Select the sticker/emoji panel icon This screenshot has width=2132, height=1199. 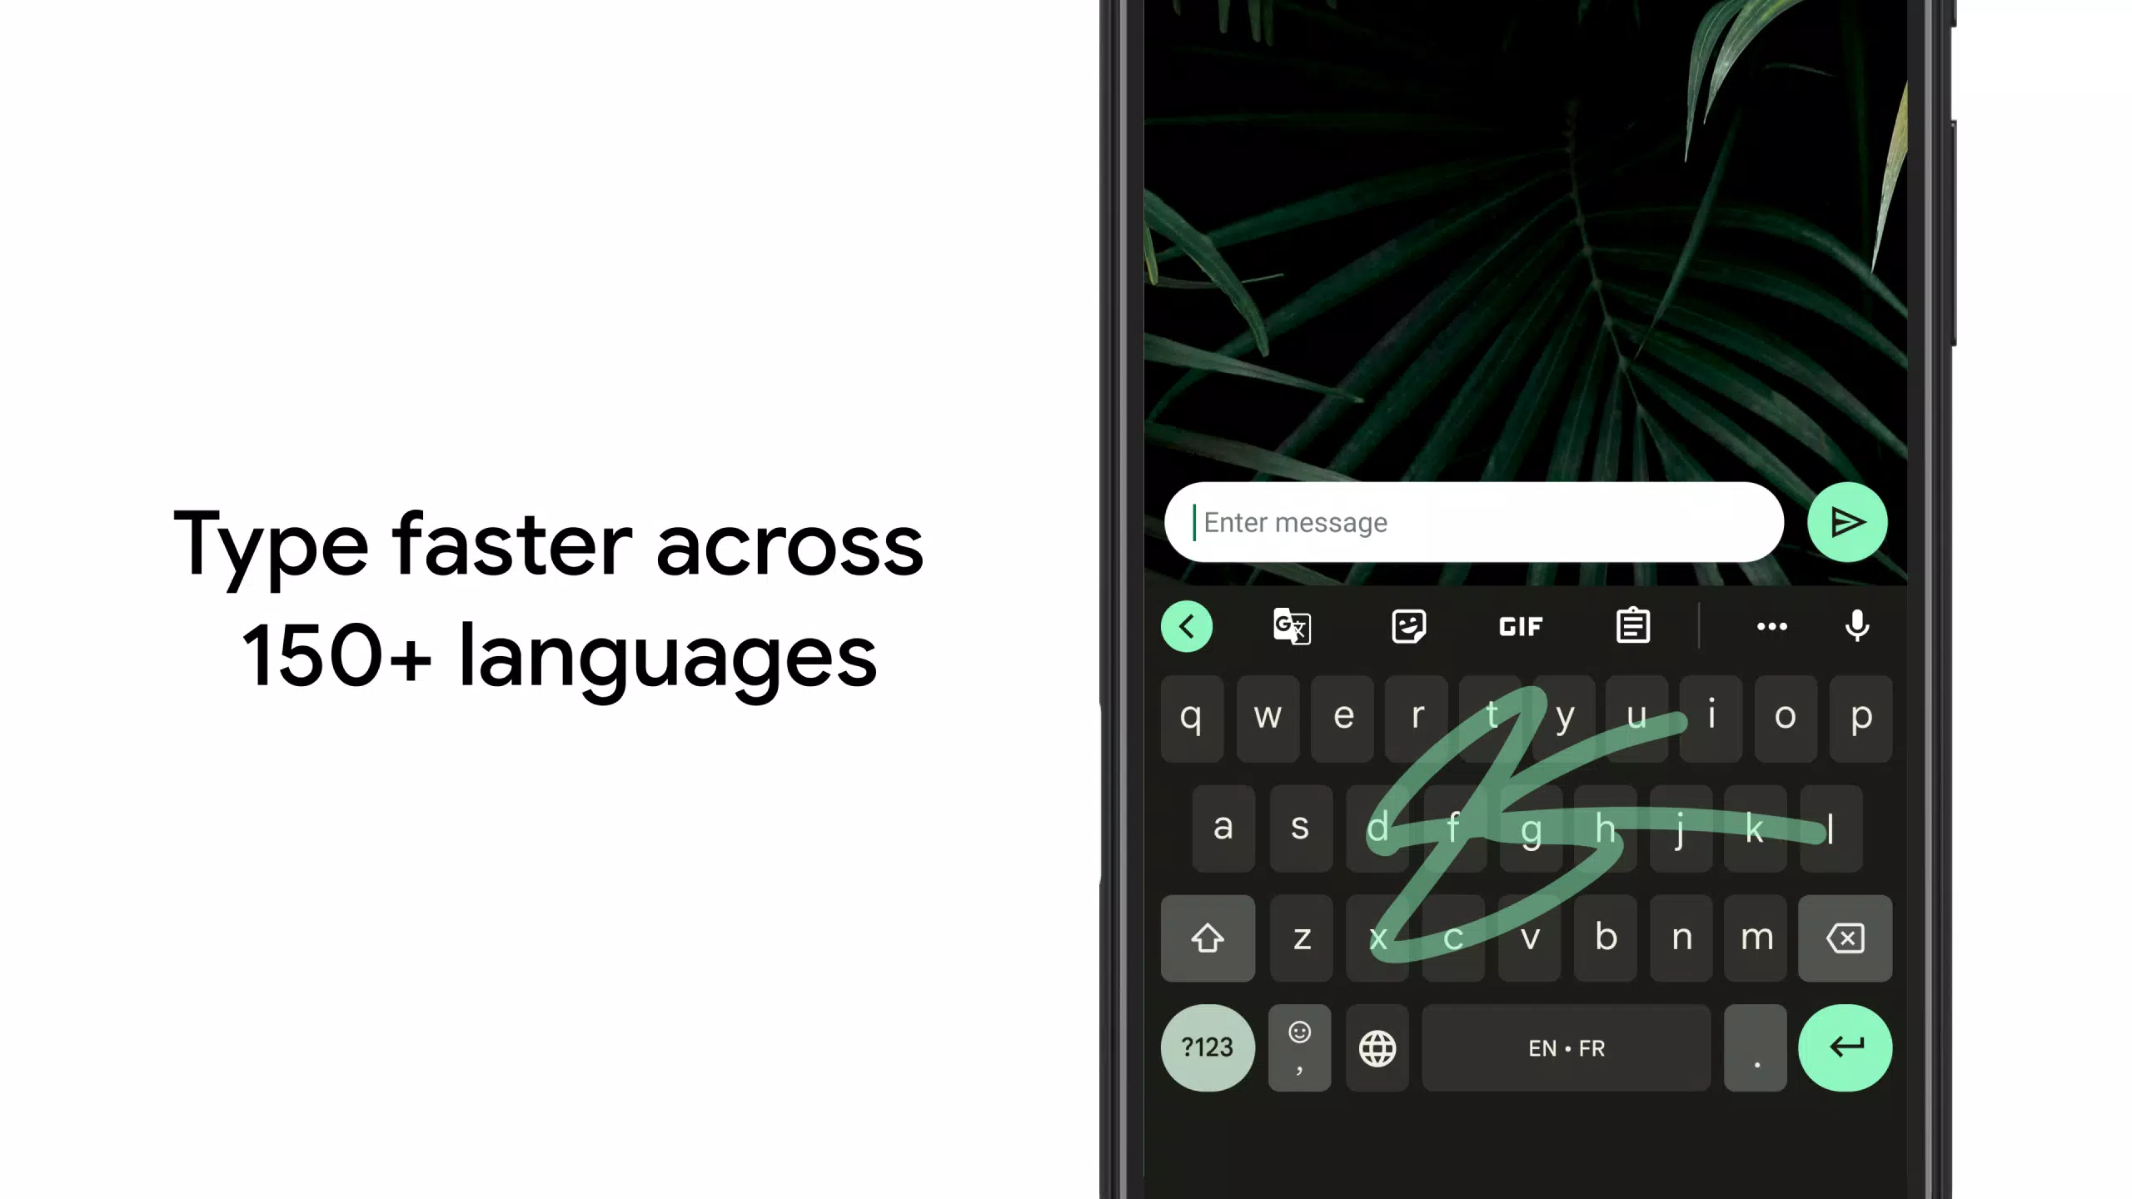pyautogui.click(x=1407, y=628)
